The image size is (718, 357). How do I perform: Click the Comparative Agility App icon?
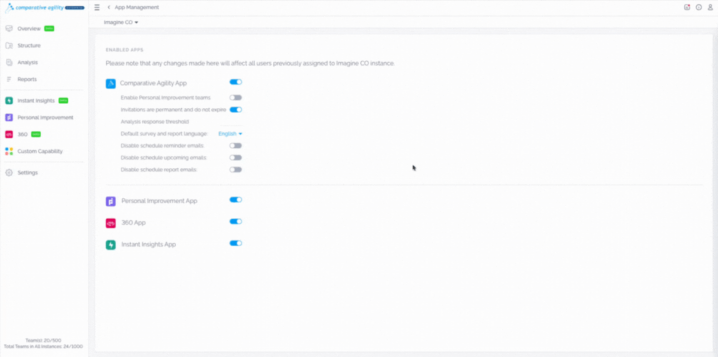[x=111, y=83]
